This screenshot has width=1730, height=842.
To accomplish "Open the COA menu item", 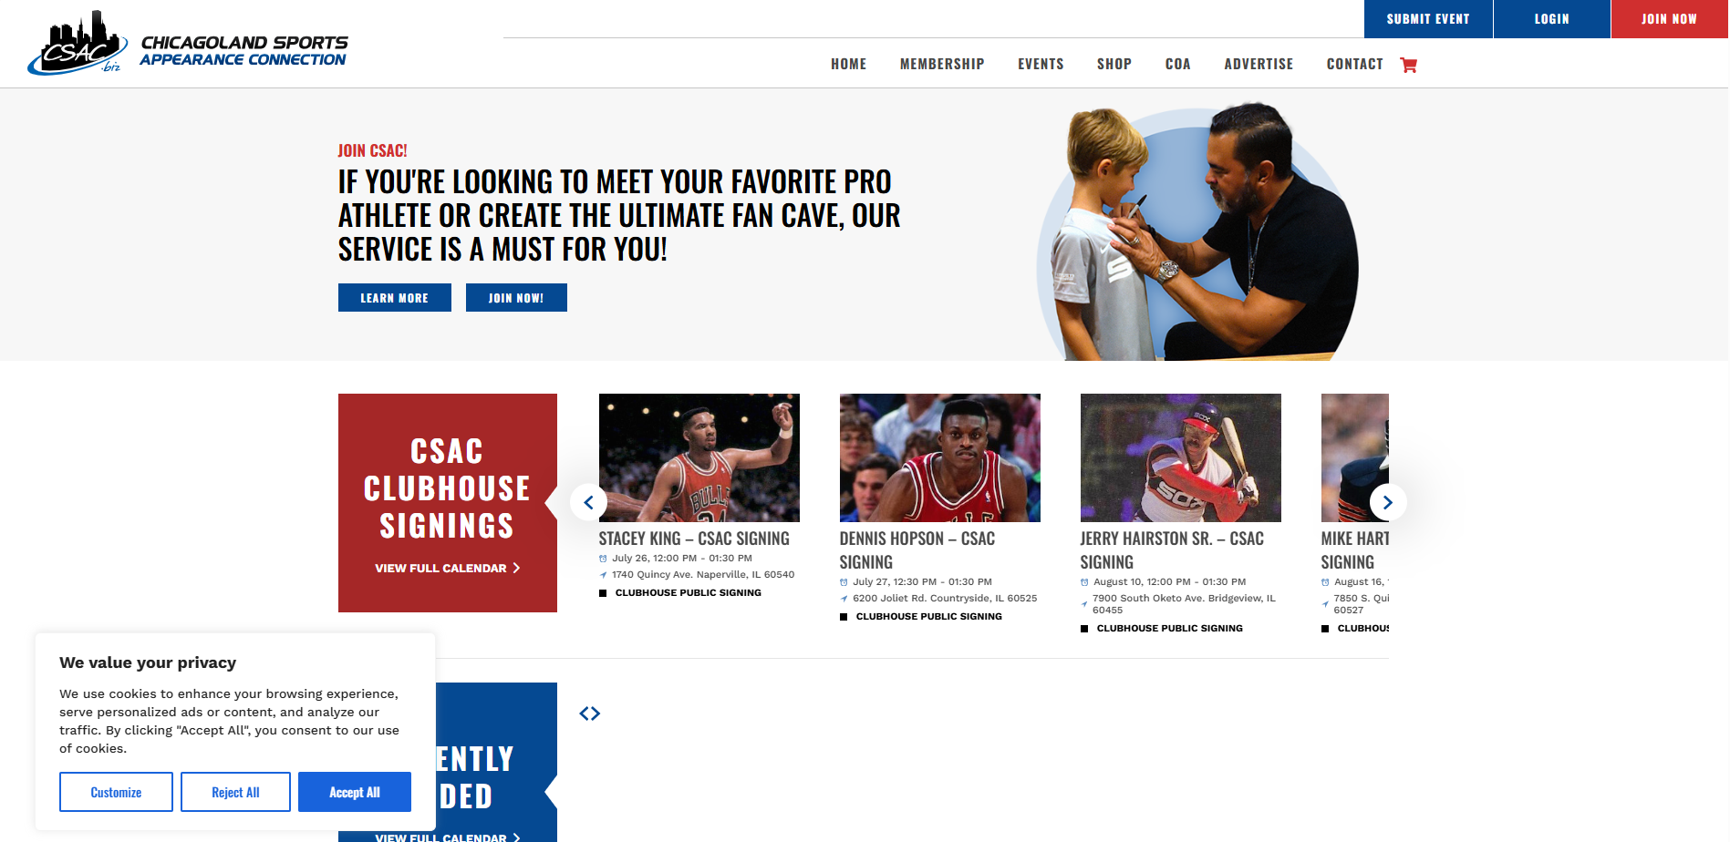I will (x=1177, y=64).
